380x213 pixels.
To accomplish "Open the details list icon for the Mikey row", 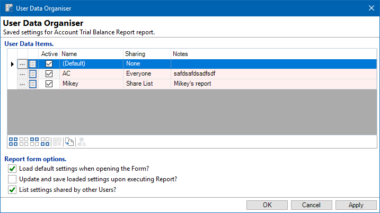I will click(x=33, y=84).
